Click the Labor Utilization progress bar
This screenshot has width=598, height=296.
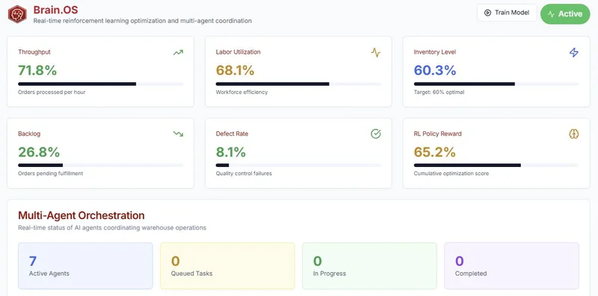(298, 84)
